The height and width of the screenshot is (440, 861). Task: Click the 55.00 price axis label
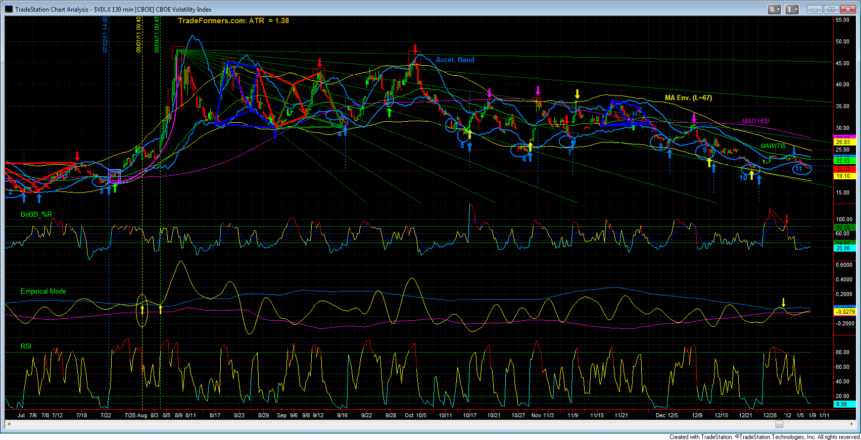842,20
